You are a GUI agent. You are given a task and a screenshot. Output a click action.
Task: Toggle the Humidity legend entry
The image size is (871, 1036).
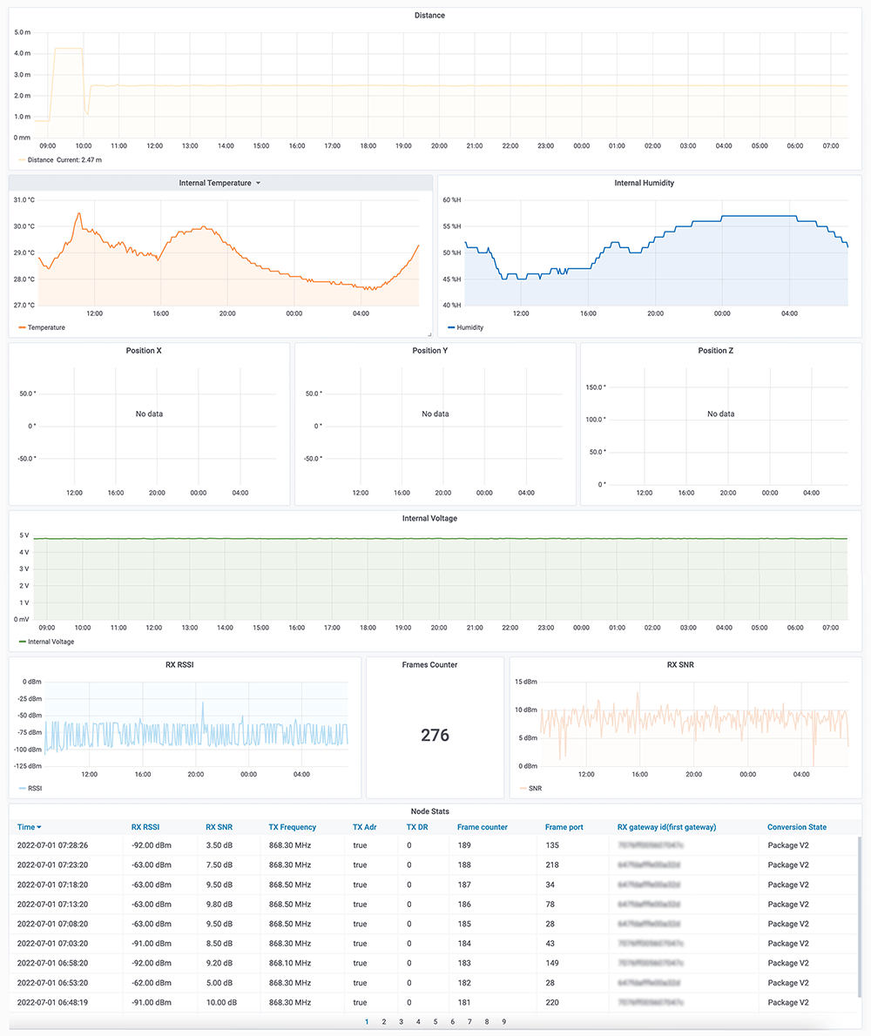point(469,327)
